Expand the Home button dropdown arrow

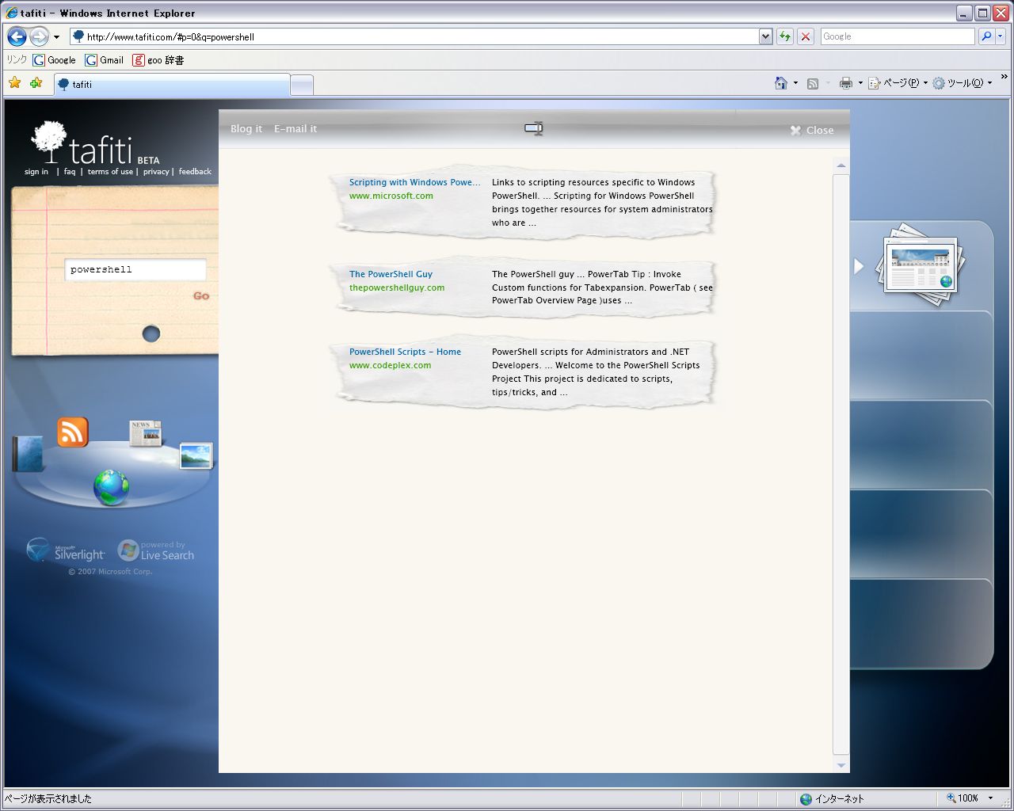point(795,83)
